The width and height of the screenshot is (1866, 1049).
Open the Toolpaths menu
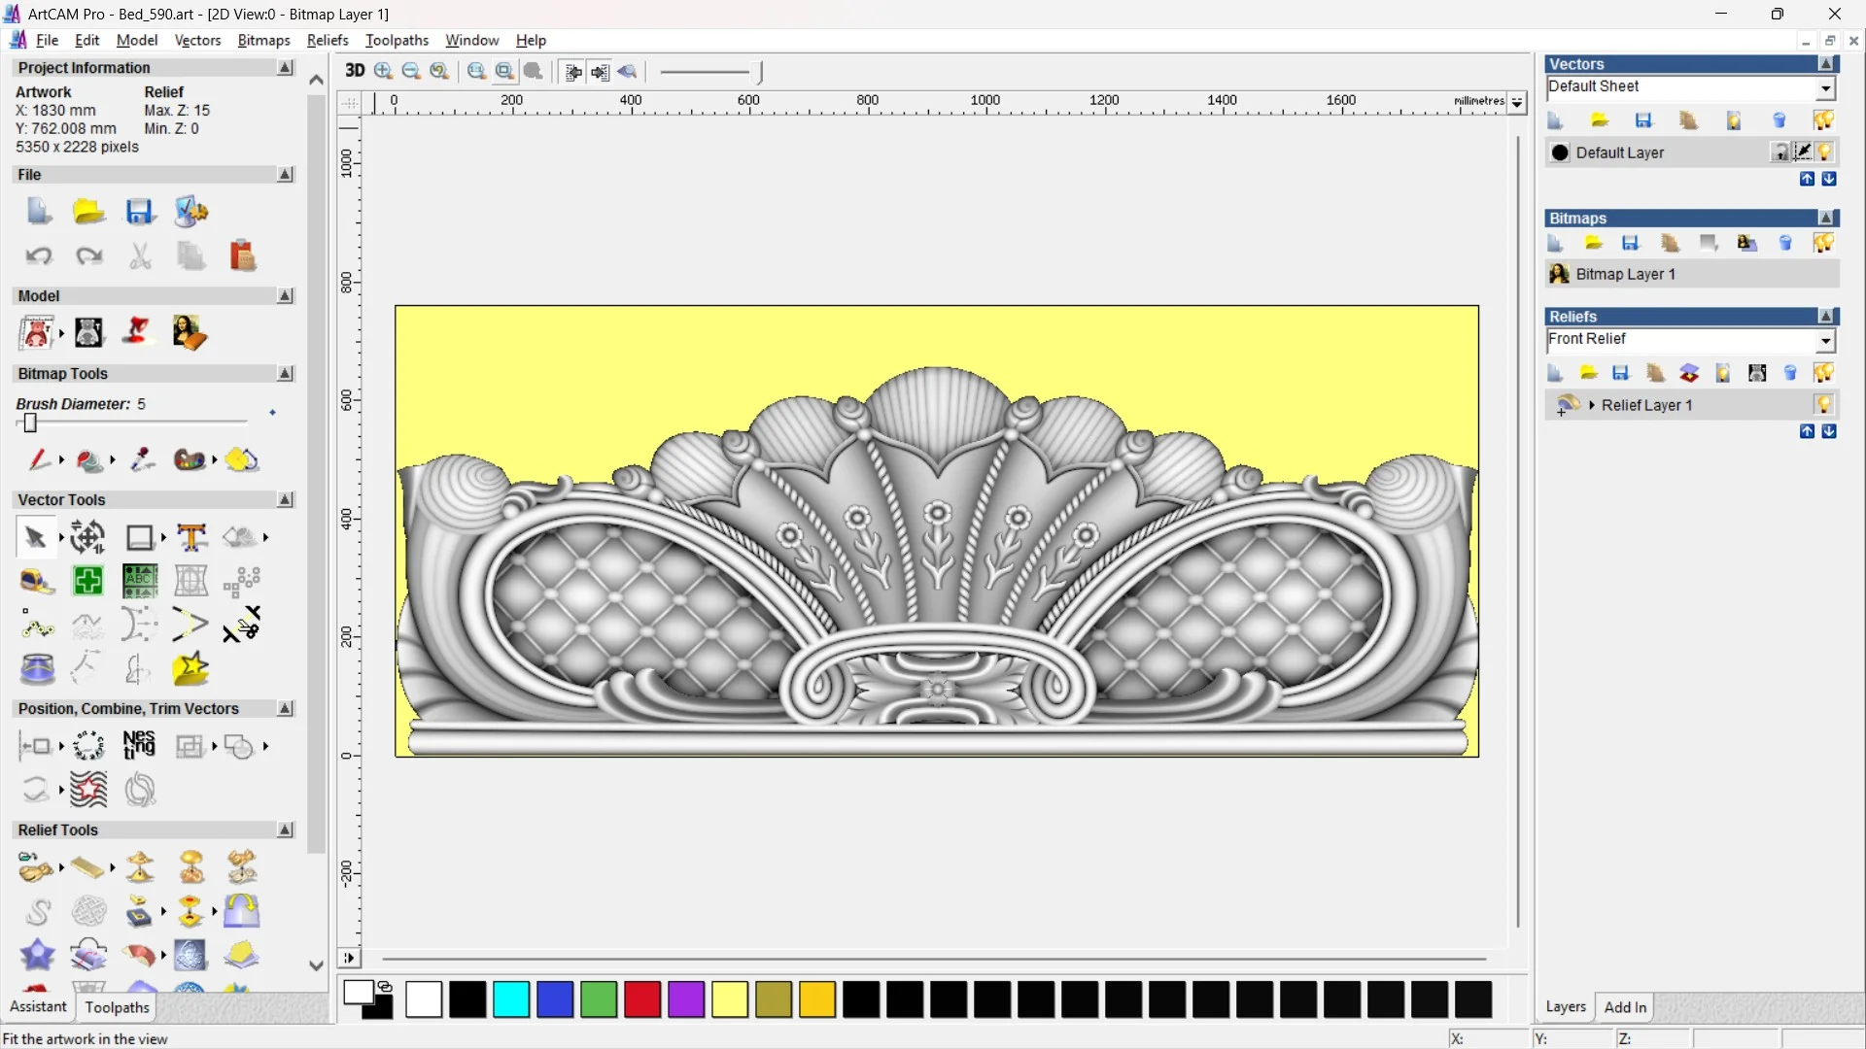tap(397, 40)
